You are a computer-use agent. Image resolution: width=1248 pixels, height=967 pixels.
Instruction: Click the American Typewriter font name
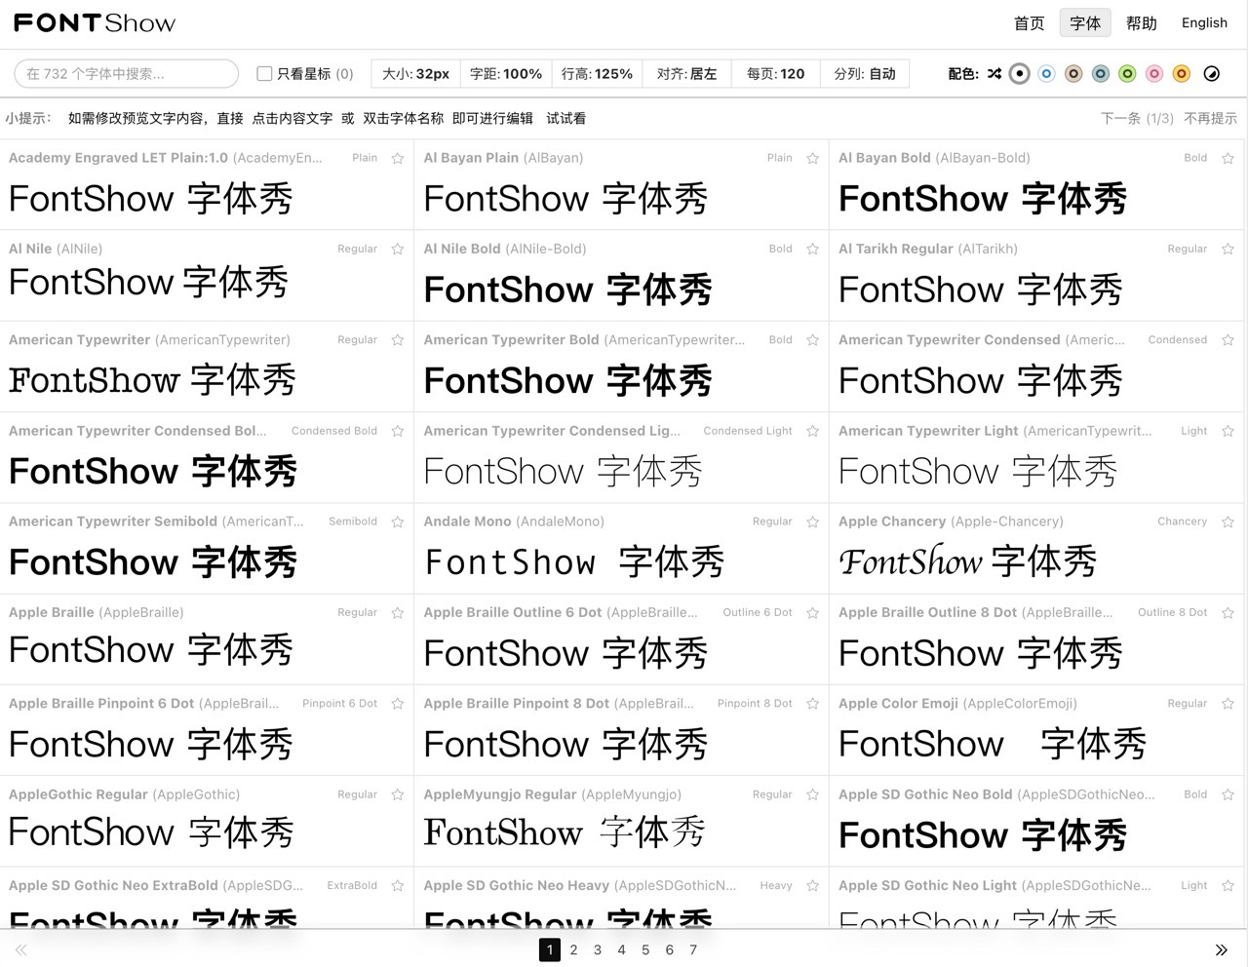(x=80, y=340)
